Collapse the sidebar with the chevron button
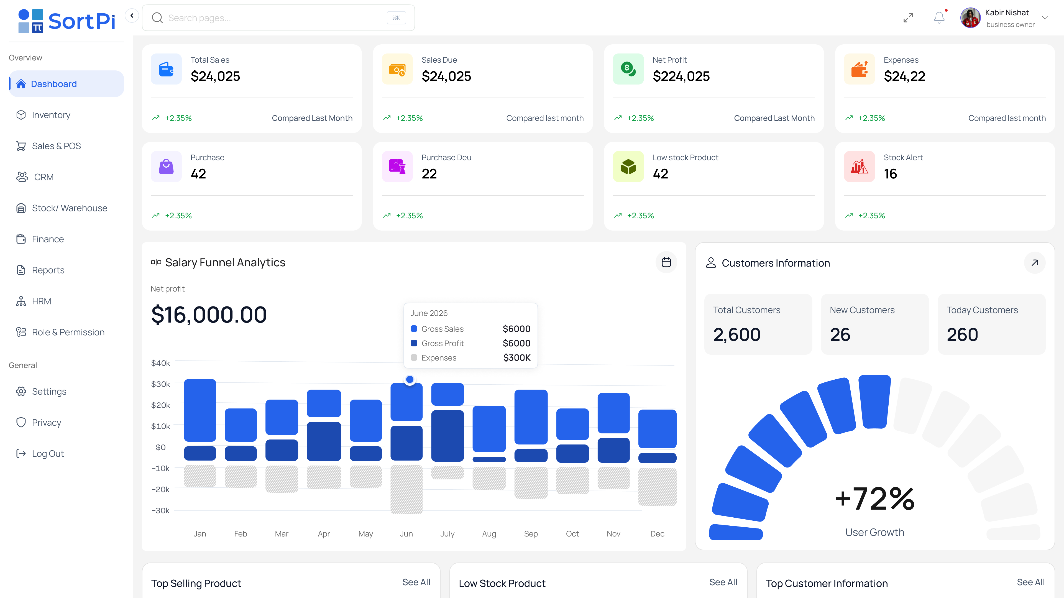This screenshot has width=1064, height=598. click(x=132, y=16)
